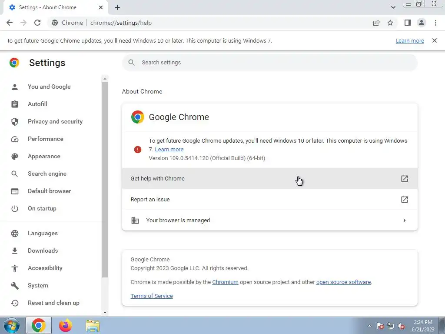This screenshot has height=334, width=445.
Task: Click the search magnifier icon in settings
Action: coord(131,63)
